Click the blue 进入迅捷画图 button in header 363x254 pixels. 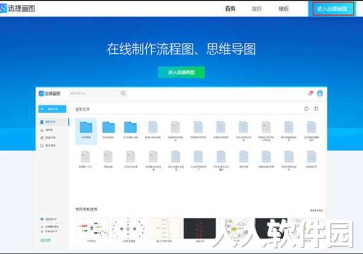[333, 9]
